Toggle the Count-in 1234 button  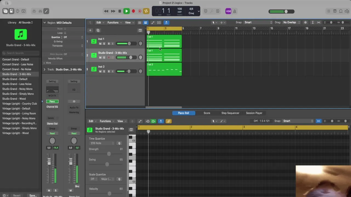tap(228, 11)
